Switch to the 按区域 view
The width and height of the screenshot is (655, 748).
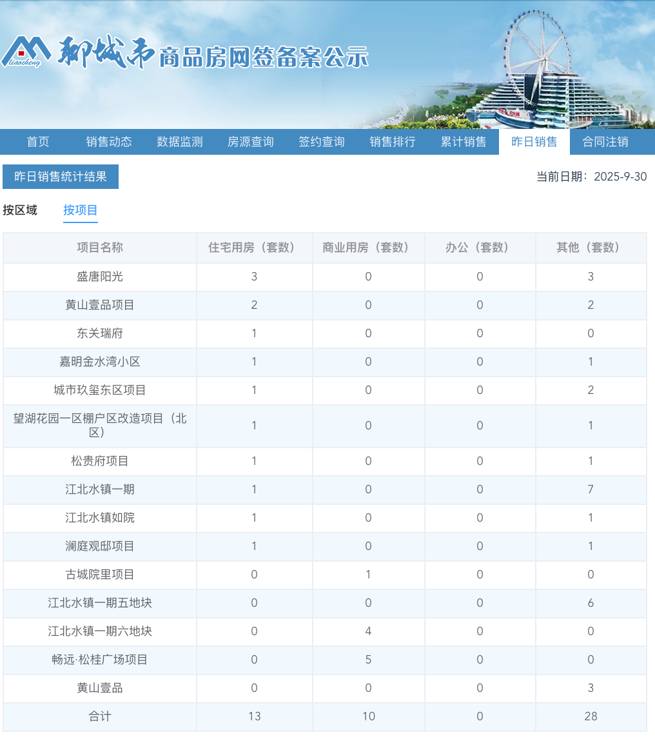20,210
